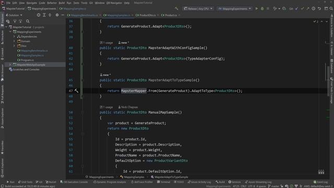Open the Navigate menu
The height and width of the screenshot is (188, 334).
point(31,3)
